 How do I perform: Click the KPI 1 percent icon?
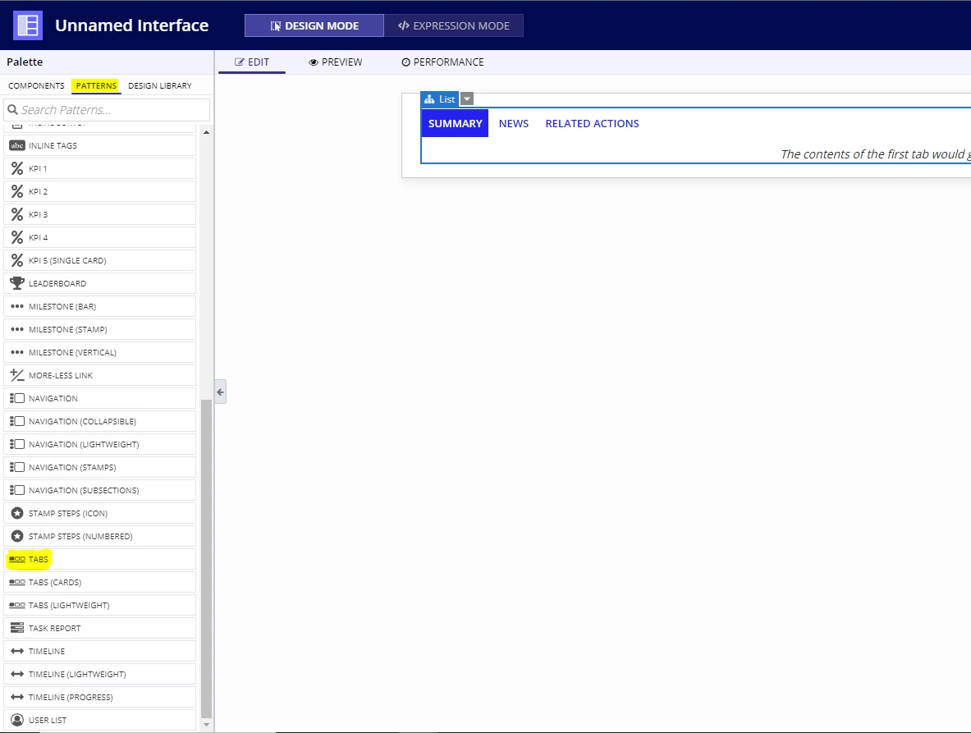tap(17, 168)
